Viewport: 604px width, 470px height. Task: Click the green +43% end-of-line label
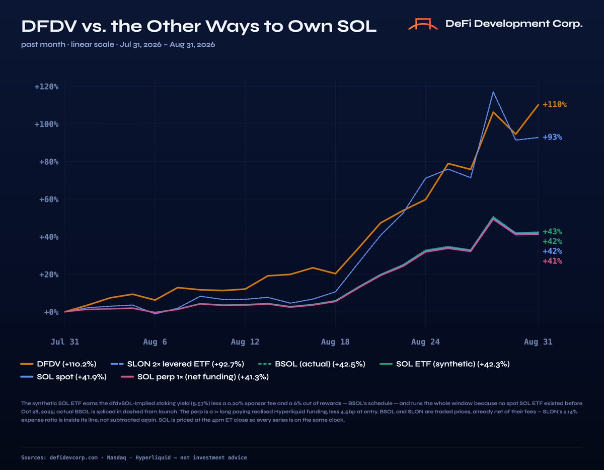pos(552,232)
